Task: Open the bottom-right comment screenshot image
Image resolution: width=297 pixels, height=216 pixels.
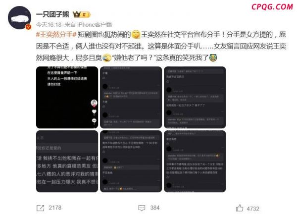Action: (x=195, y=162)
